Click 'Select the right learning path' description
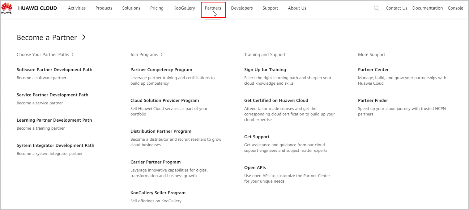Viewport: 469px width, 210px height. coord(288,81)
